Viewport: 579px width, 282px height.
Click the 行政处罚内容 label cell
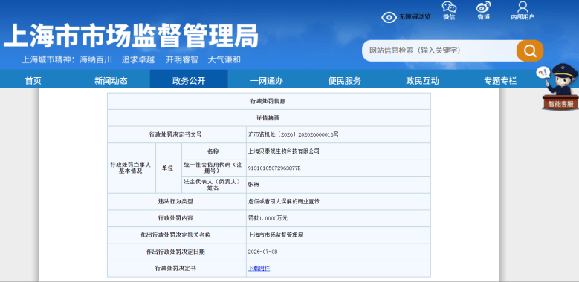177,218
